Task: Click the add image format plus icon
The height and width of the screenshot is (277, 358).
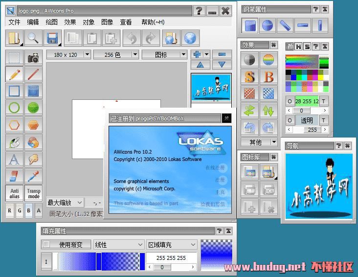Action: tap(197, 54)
